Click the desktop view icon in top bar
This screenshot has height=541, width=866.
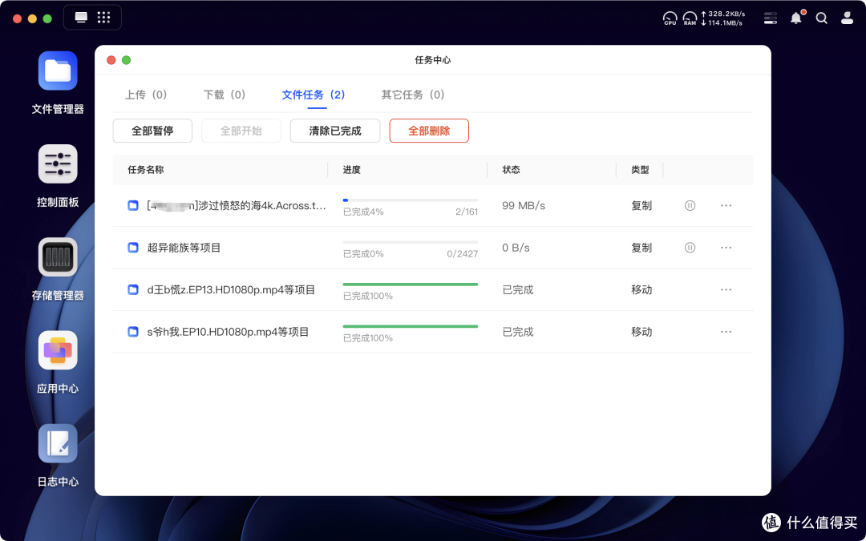tap(81, 18)
